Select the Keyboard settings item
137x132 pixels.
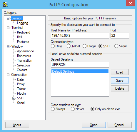[x=24, y=32]
